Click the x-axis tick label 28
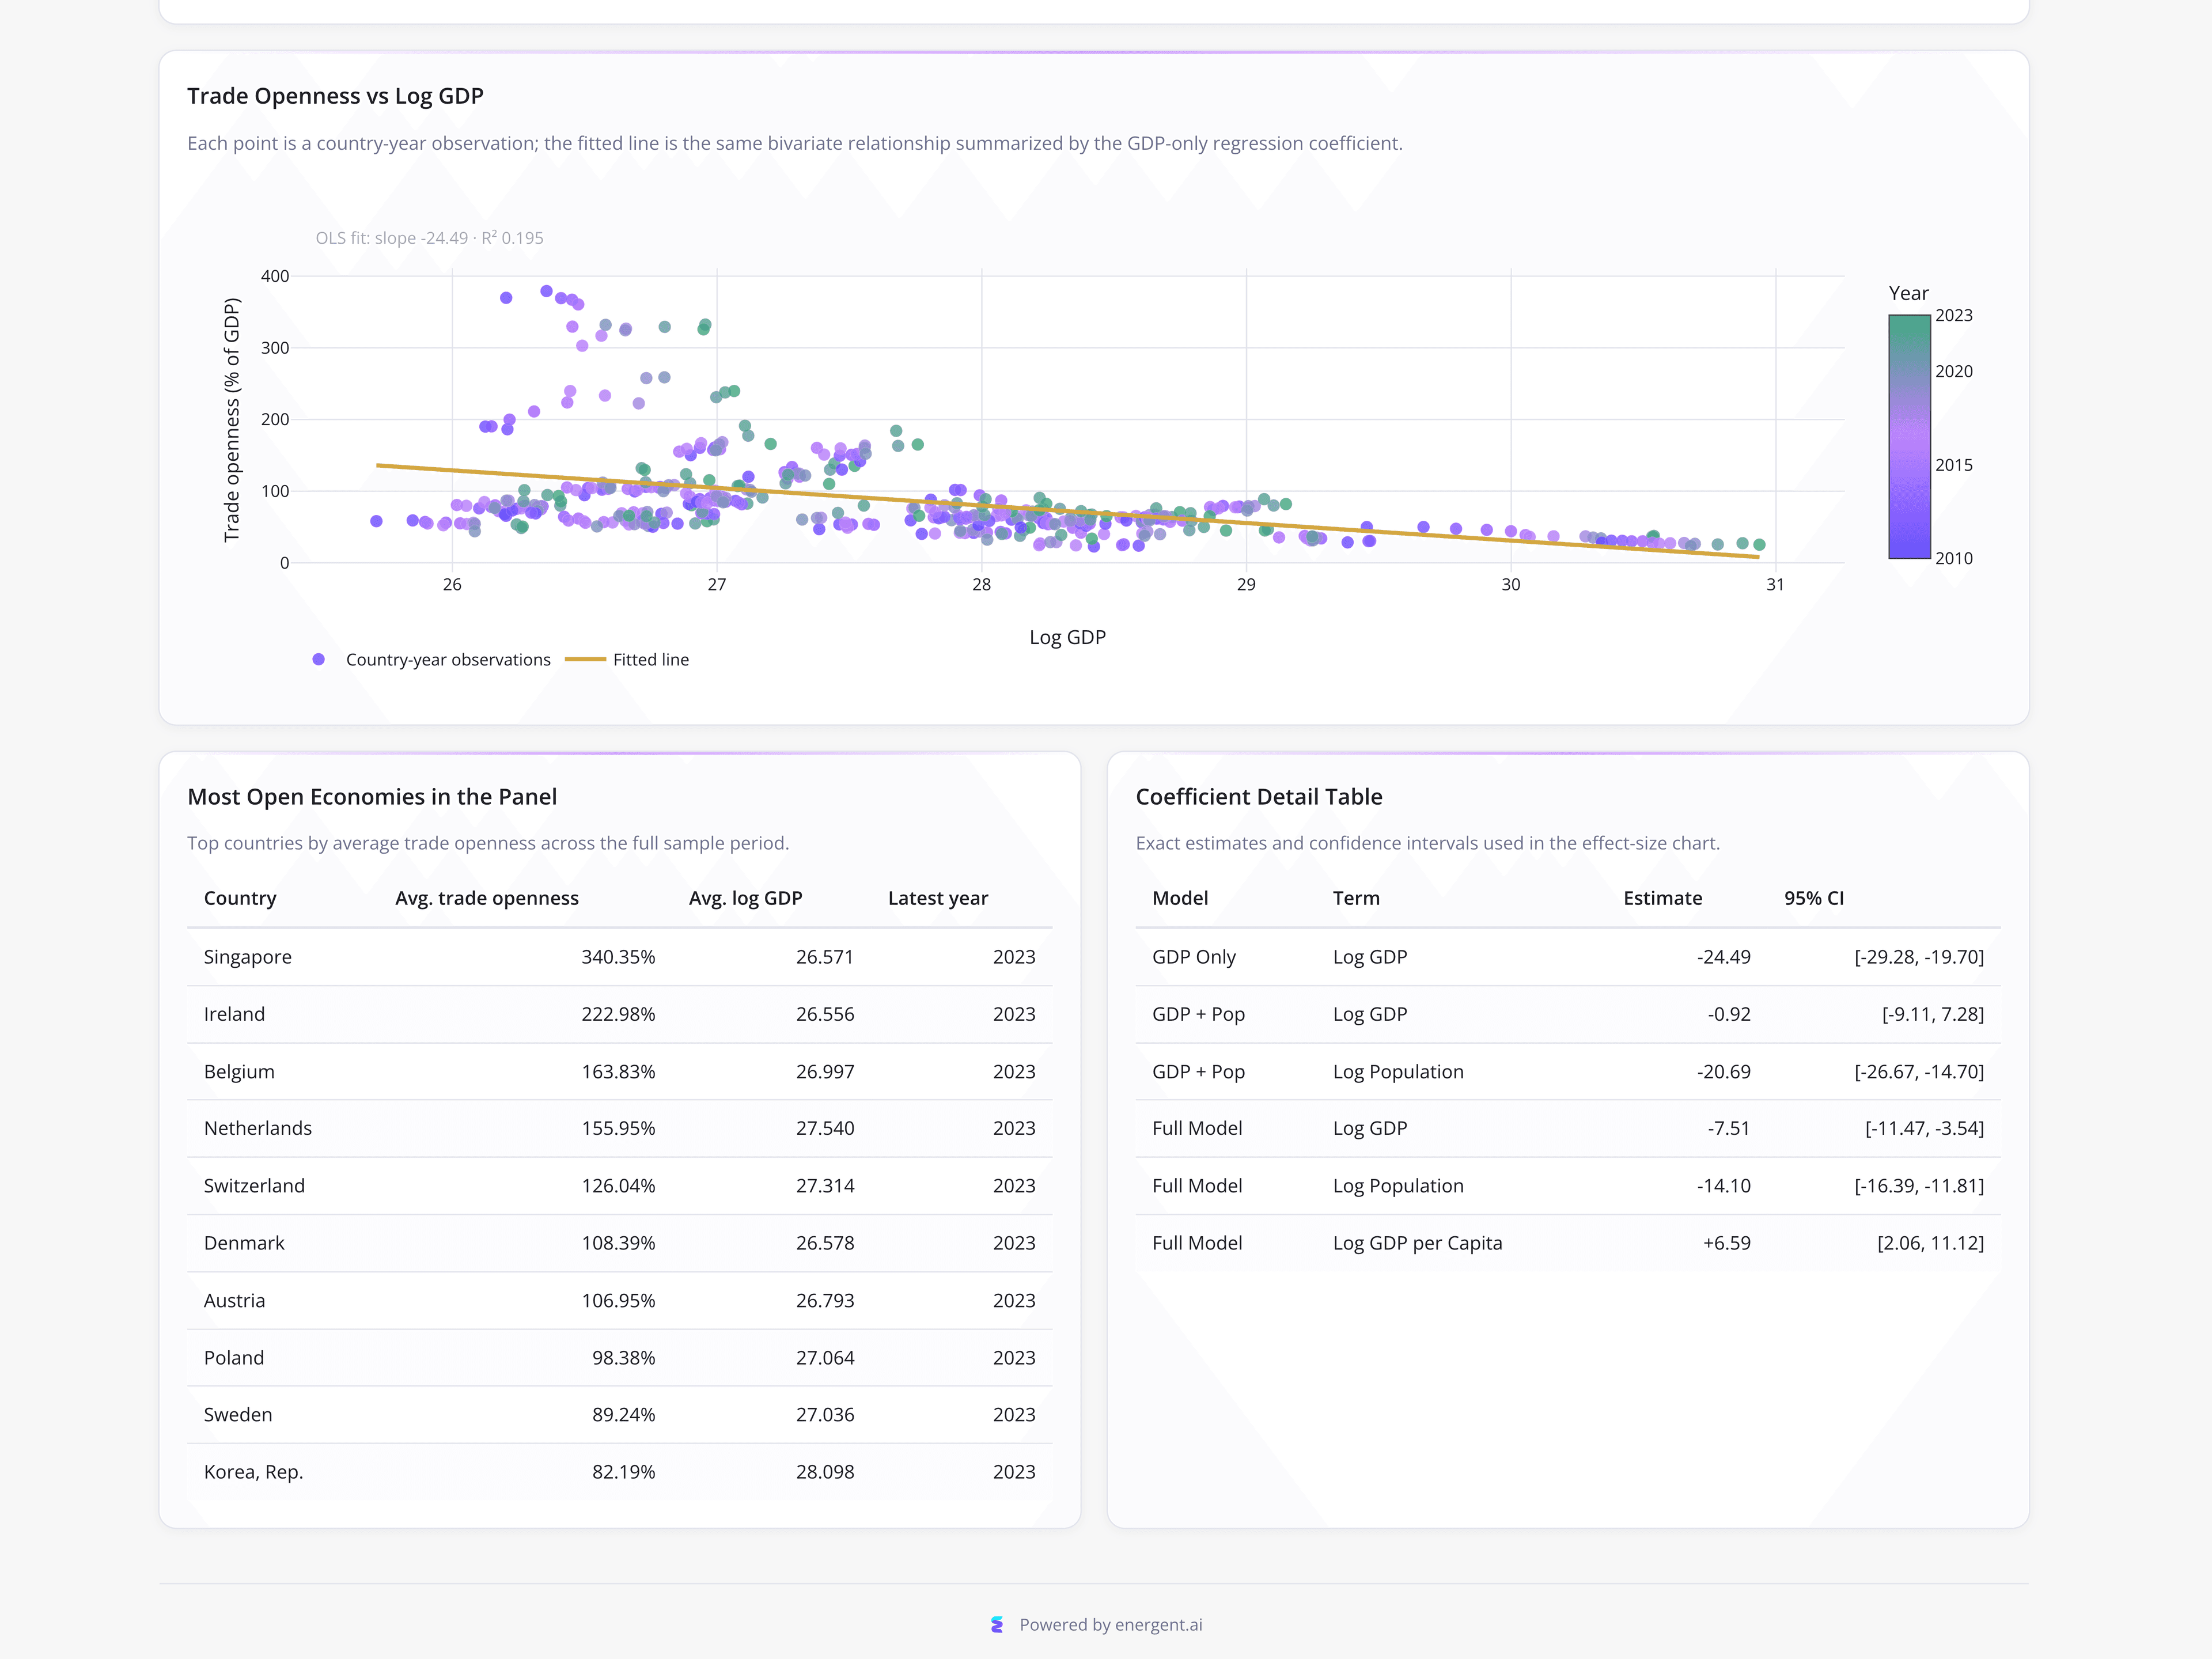 tap(981, 584)
